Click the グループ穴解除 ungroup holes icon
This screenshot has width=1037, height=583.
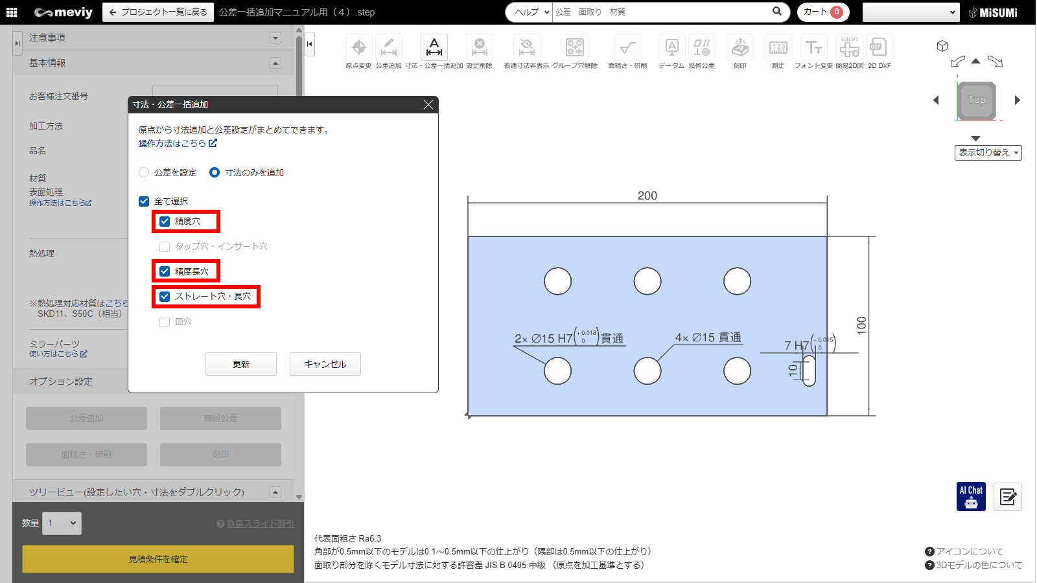(574, 48)
